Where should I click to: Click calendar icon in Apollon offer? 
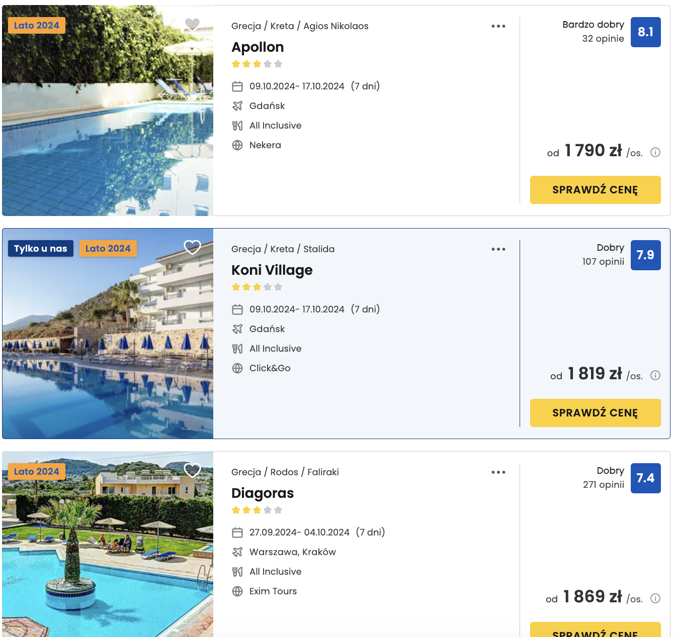237,86
